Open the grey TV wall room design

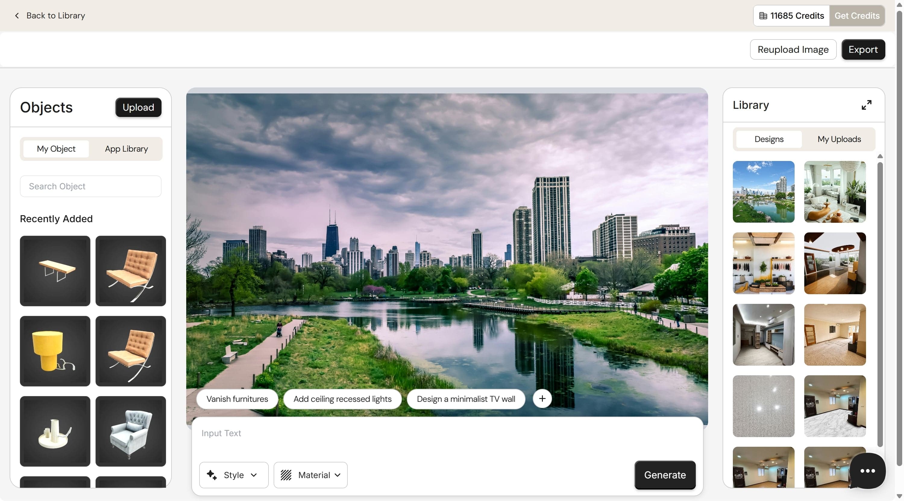(763, 335)
